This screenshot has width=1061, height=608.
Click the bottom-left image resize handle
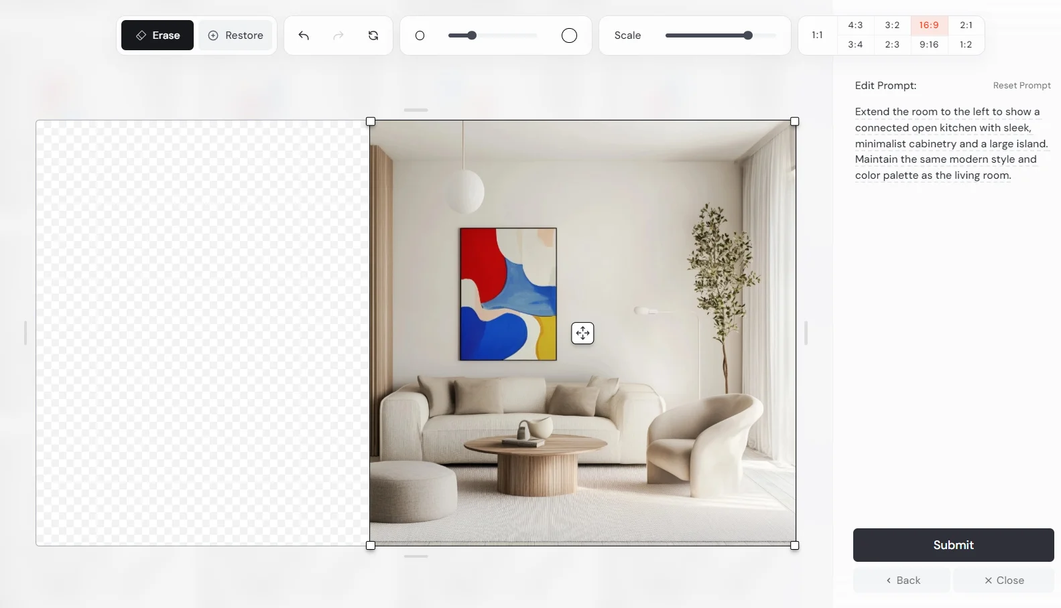371,546
